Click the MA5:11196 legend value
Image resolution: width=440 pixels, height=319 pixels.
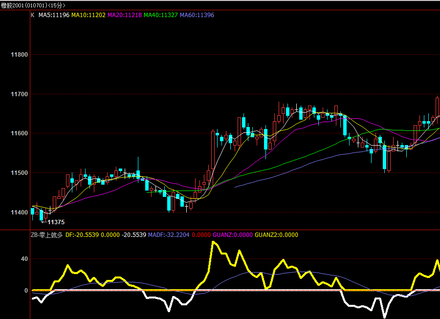[x=54, y=15]
